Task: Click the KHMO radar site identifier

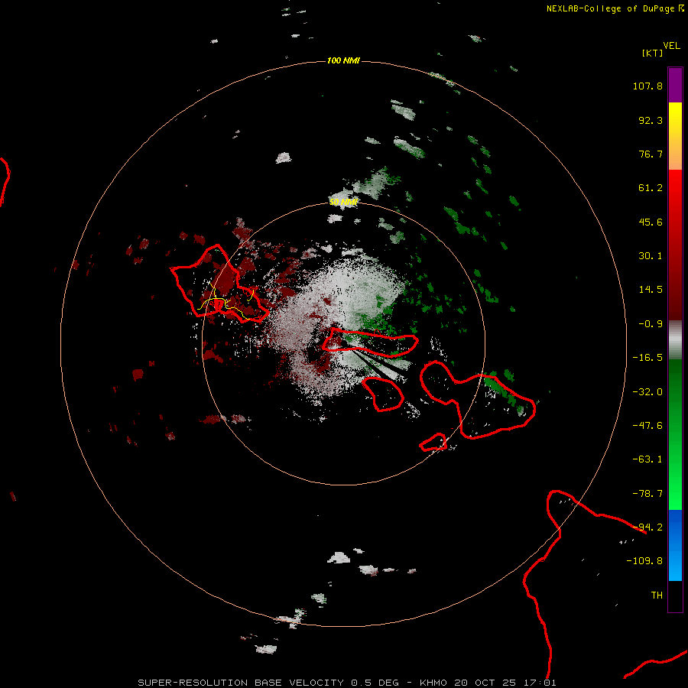Action: click(x=433, y=683)
